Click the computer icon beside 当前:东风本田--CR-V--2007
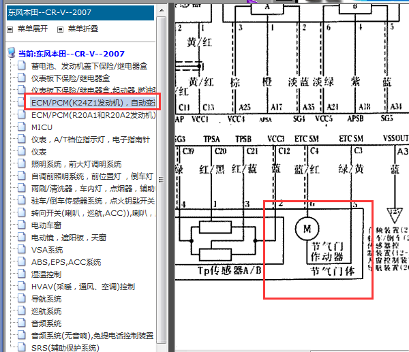Image resolution: width=409 pixels, height=352 pixels. [x=12, y=52]
